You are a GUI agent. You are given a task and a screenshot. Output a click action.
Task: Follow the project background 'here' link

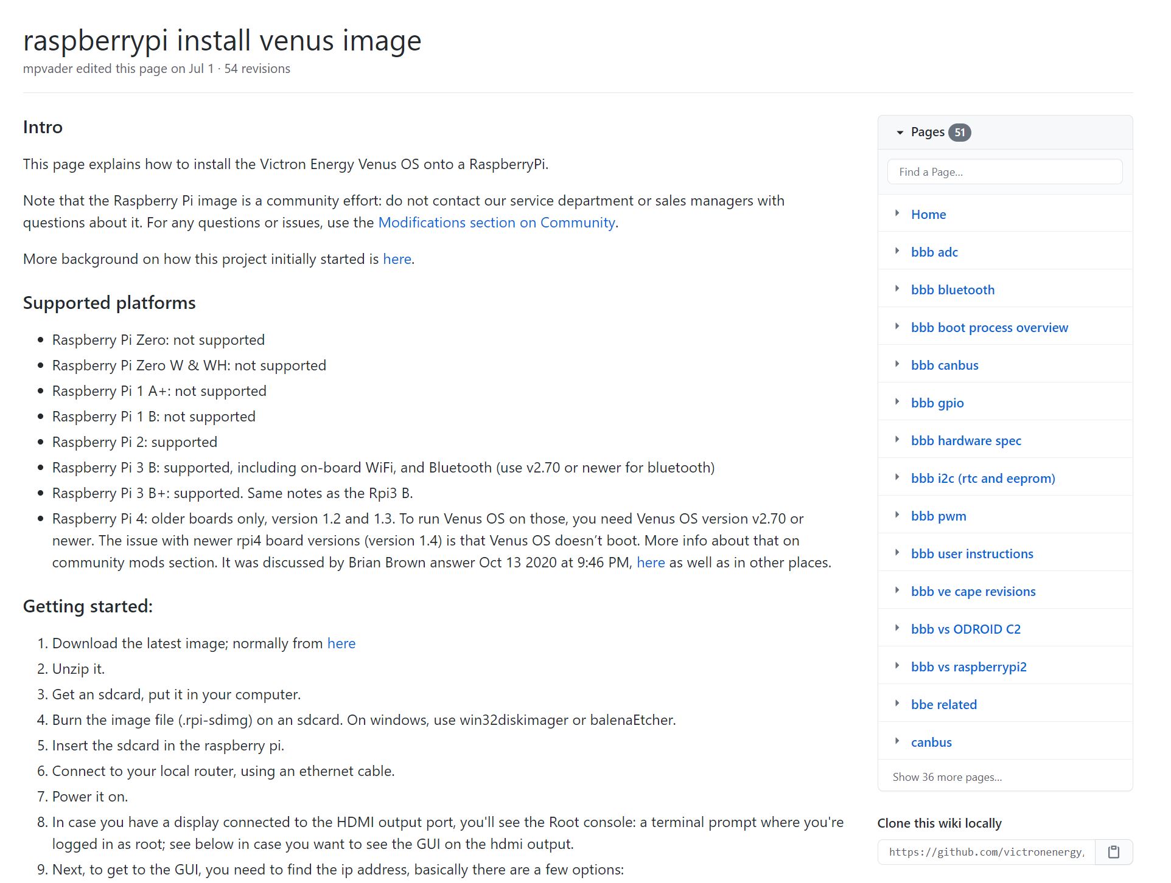tap(397, 259)
